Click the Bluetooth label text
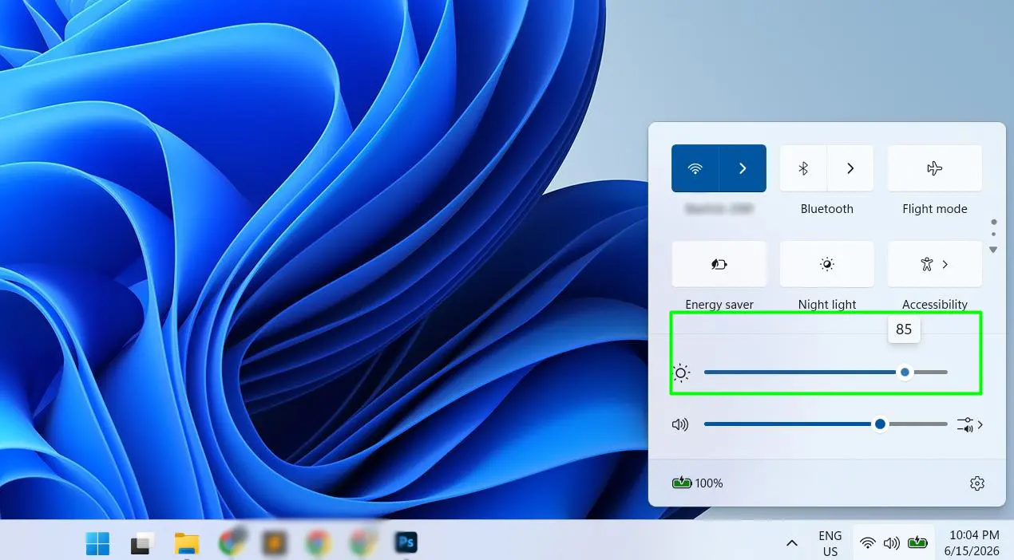This screenshot has width=1014, height=560. [827, 209]
